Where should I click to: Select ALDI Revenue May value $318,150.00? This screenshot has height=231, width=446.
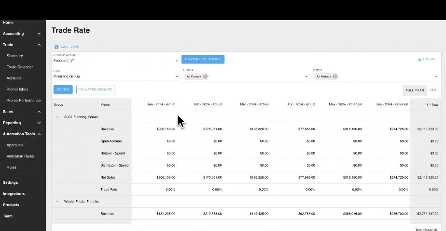pyautogui.click(x=352, y=129)
